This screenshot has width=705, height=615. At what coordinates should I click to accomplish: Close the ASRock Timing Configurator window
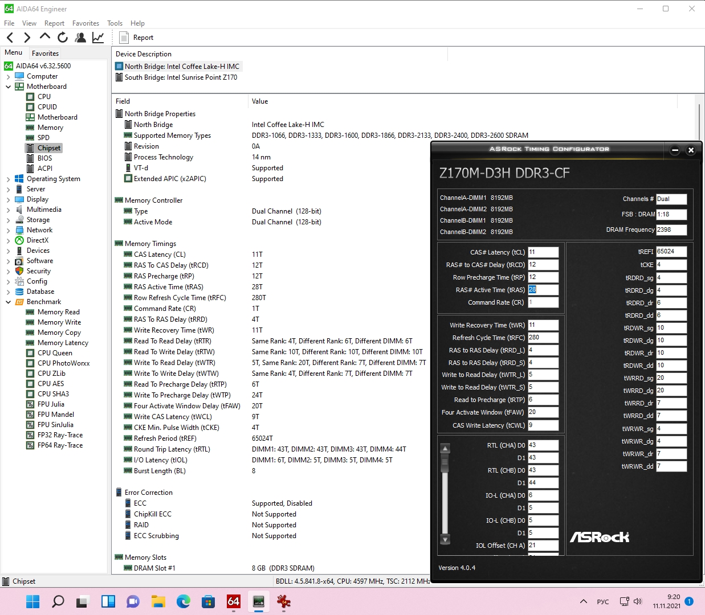pyautogui.click(x=691, y=150)
